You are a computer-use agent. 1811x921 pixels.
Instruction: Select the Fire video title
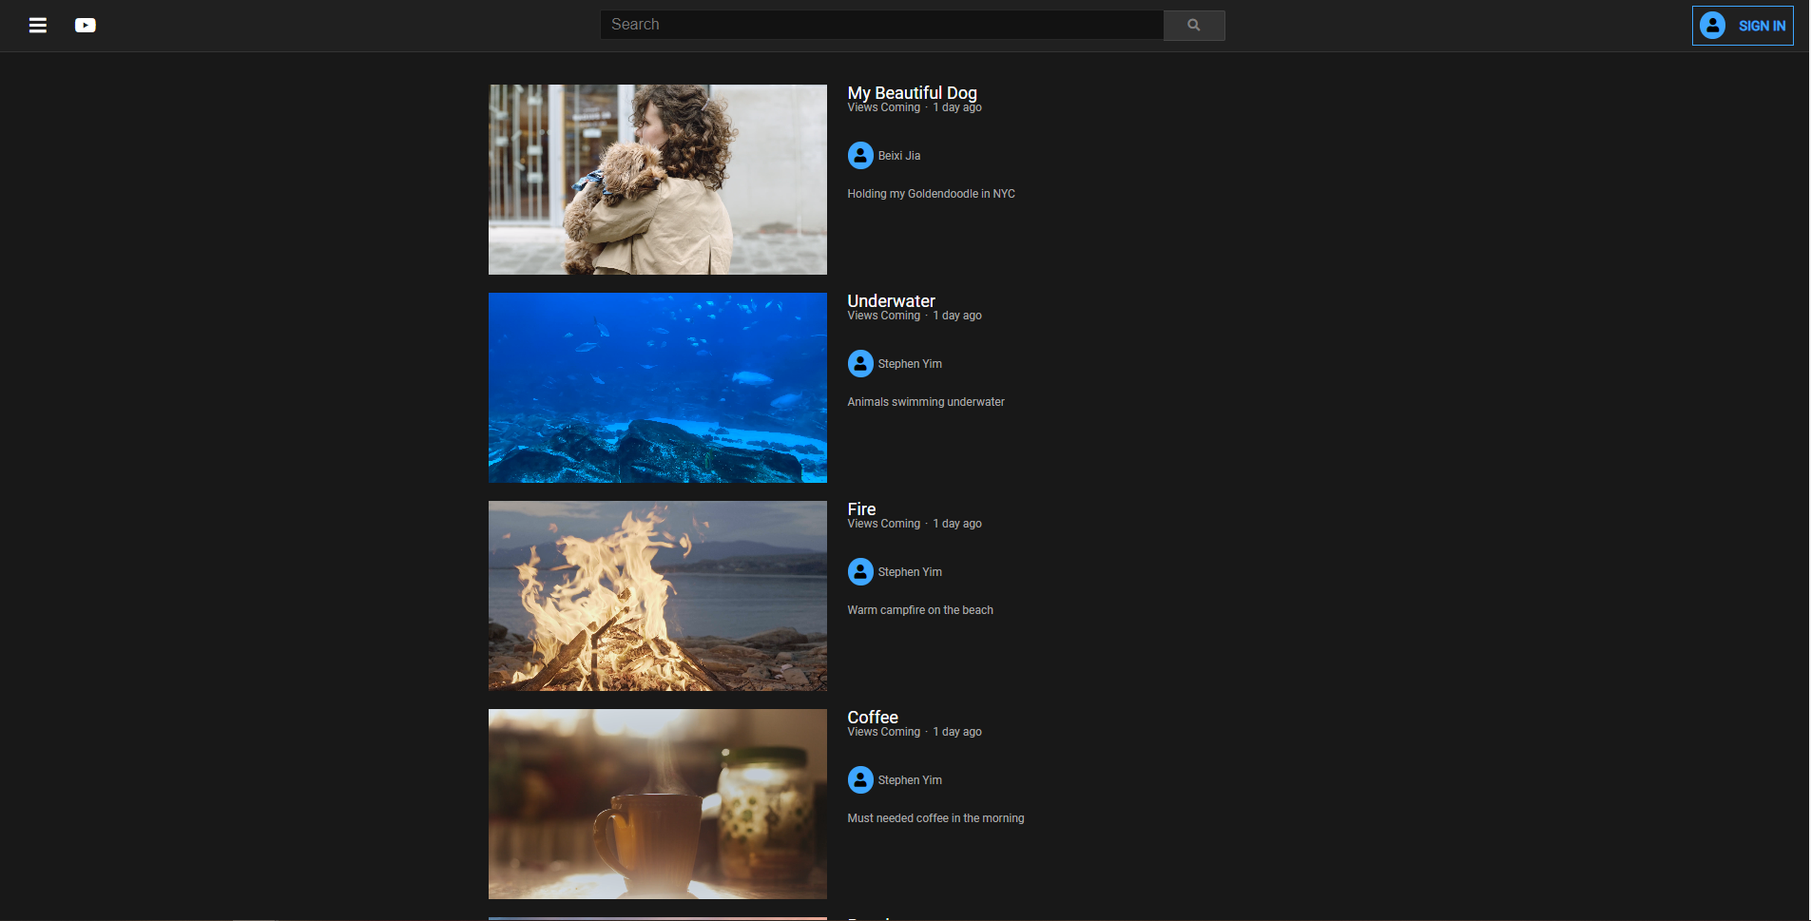point(861,508)
